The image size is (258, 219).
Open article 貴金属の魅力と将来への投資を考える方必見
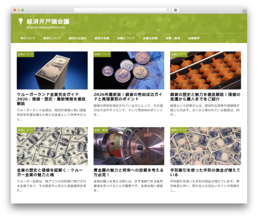(x=128, y=172)
